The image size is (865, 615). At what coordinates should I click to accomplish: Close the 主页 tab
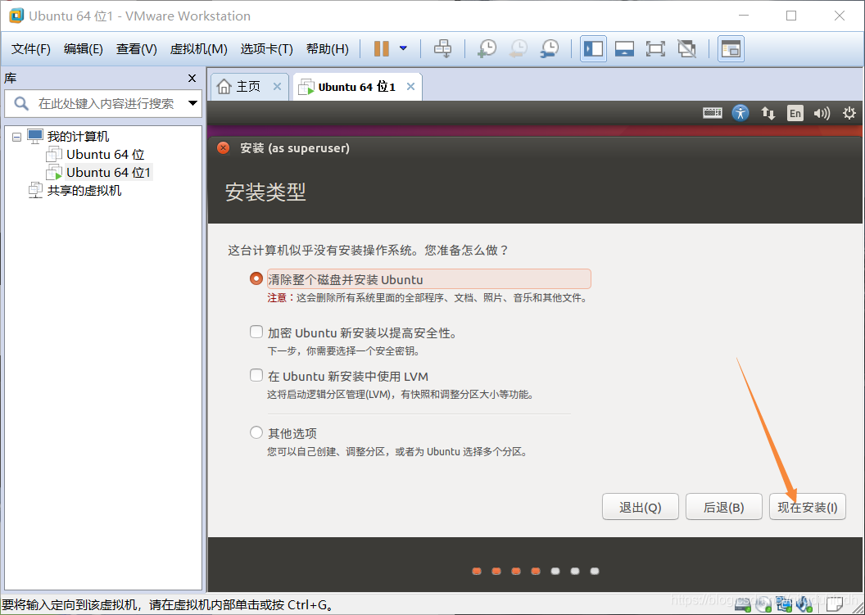coord(277,87)
